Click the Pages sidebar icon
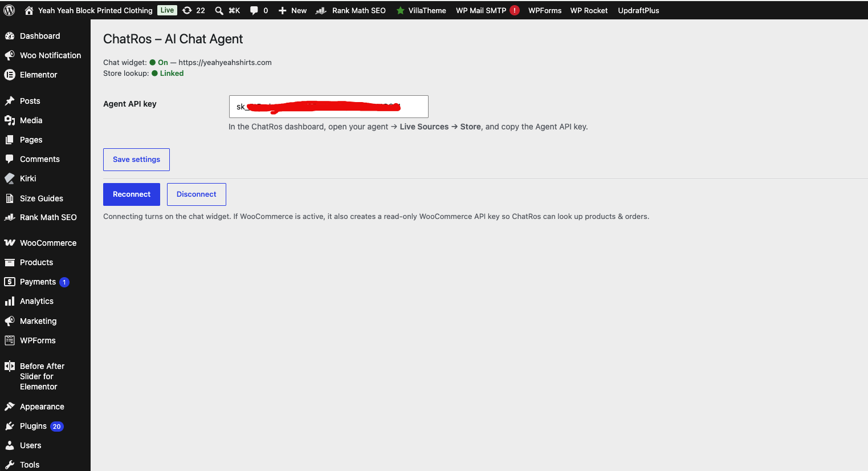Viewport: 868px width, 471px height. click(x=10, y=140)
